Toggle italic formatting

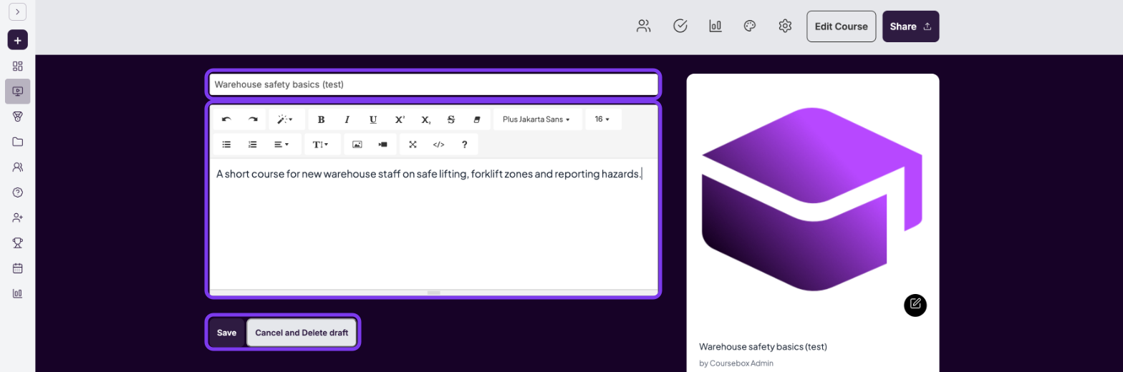347,119
